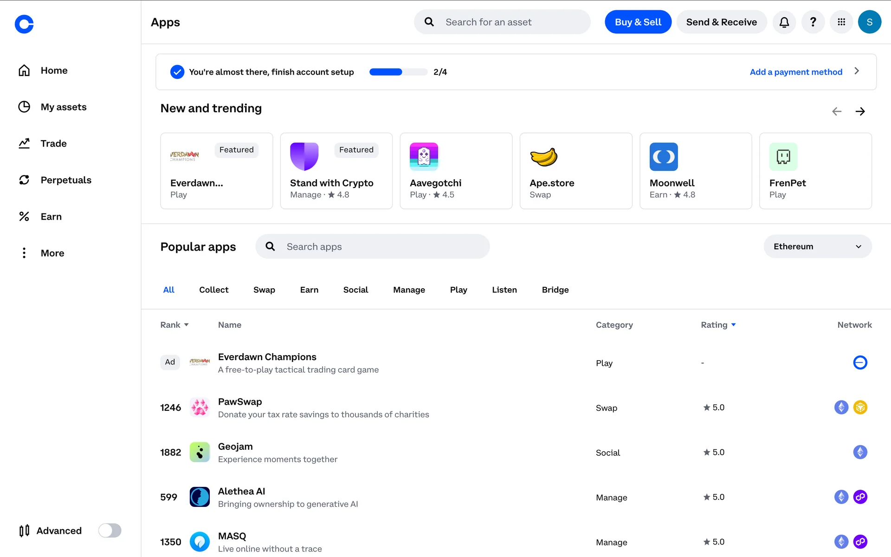Open the user profile avatar
The height and width of the screenshot is (557, 891).
[x=869, y=22]
